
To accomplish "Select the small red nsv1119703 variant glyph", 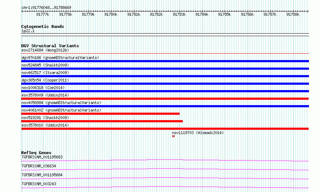I will click(173, 136).
